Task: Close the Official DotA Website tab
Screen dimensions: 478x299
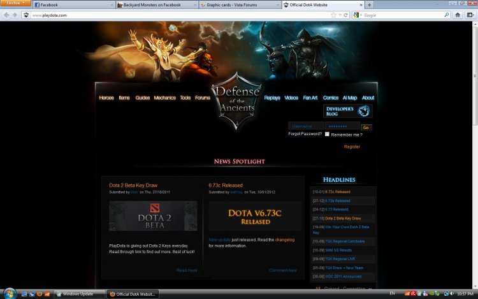Action: (361, 5)
